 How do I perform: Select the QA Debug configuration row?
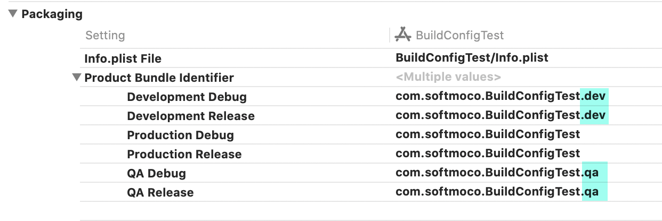click(x=156, y=173)
